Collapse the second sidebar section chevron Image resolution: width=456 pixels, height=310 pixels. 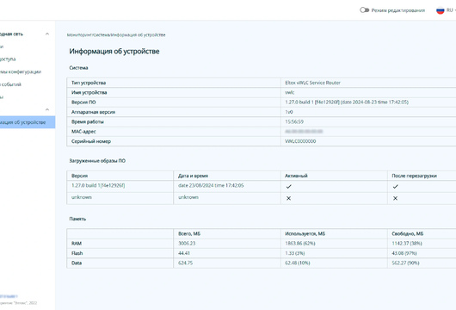point(47,109)
